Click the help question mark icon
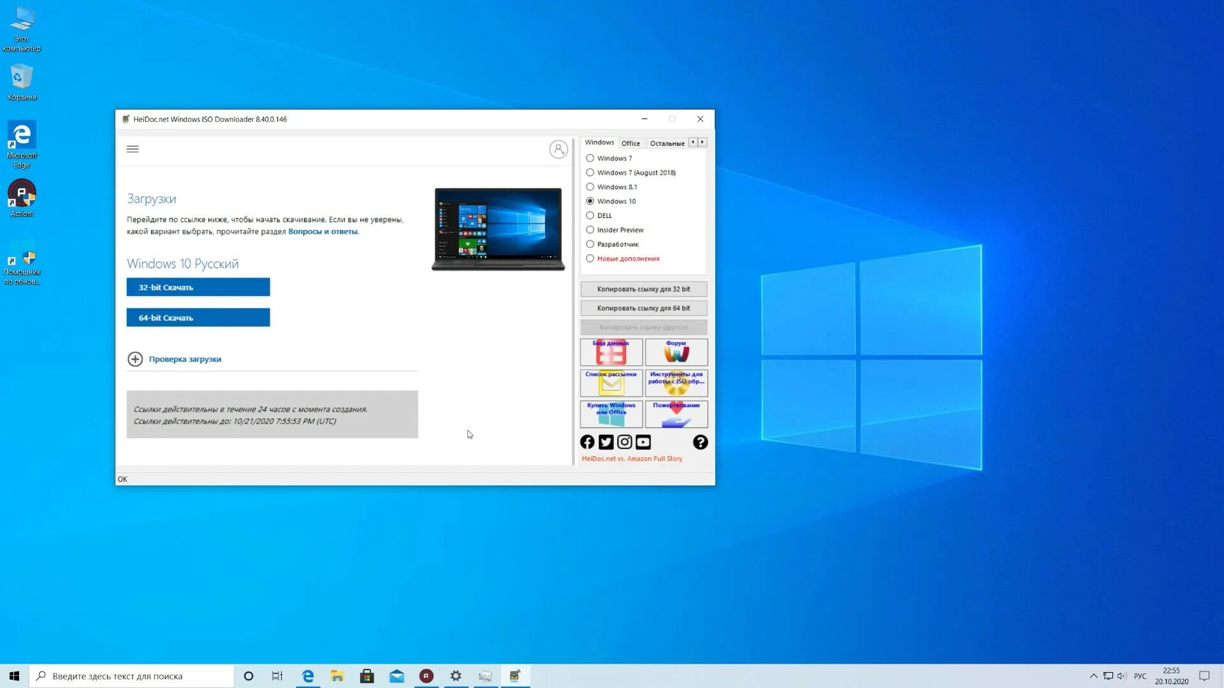 [699, 442]
